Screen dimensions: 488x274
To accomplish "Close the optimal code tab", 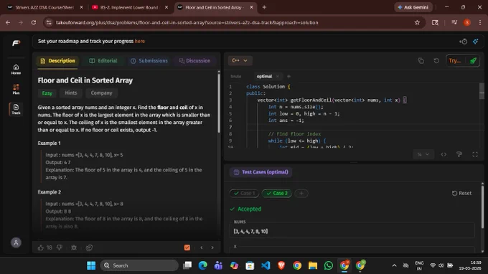I will [x=278, y=76].
